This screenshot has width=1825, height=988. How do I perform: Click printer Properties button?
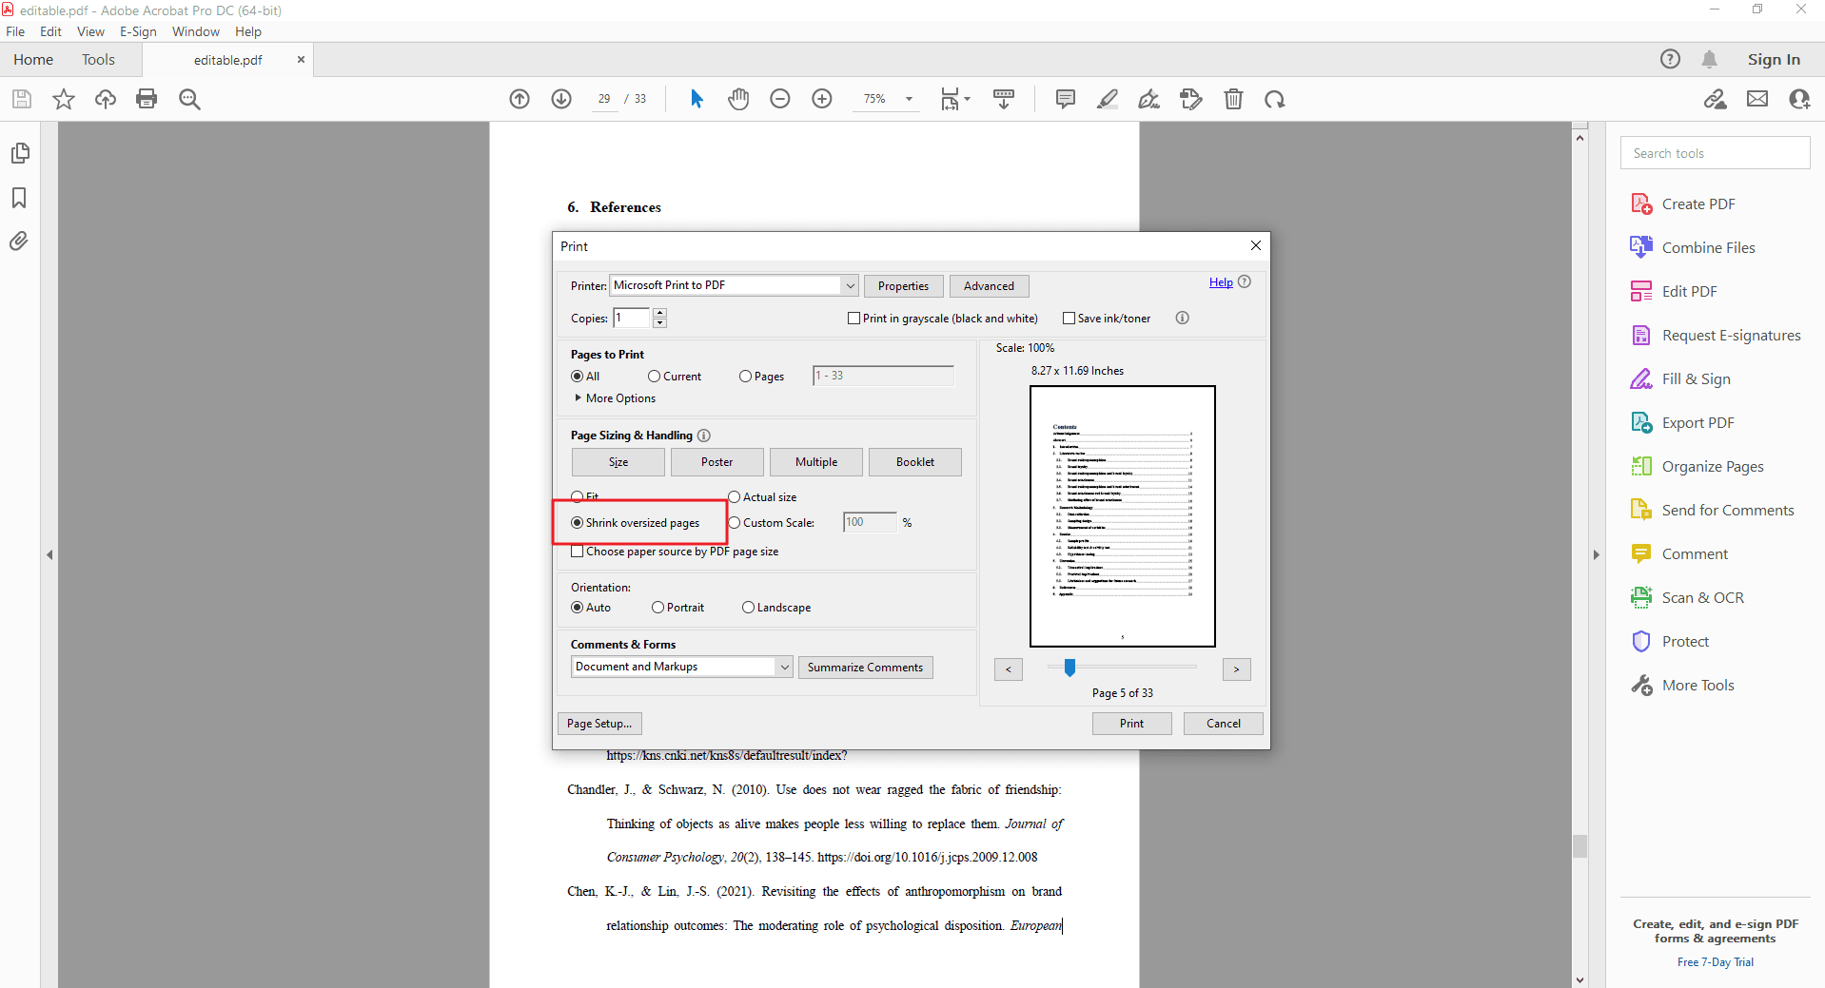tap(904, 286)
